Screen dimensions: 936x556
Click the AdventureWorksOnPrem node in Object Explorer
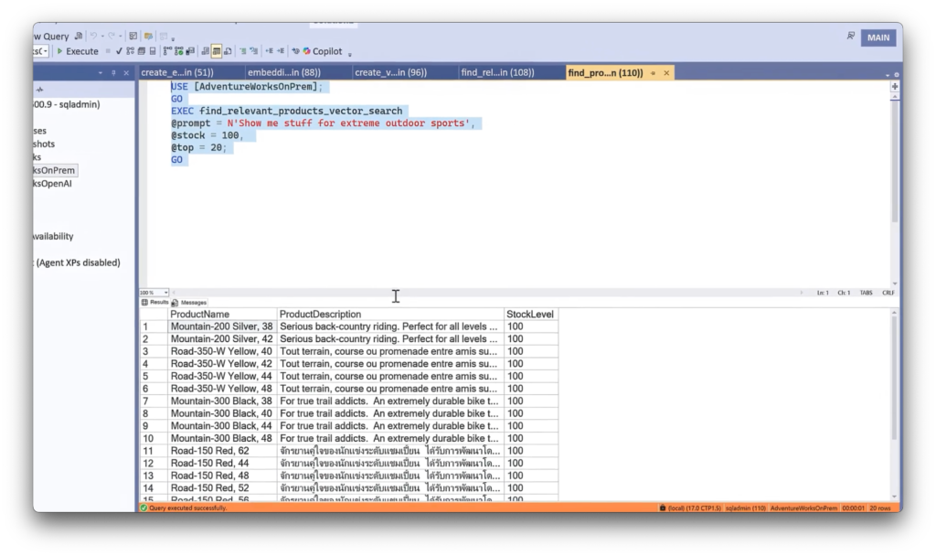point(52,169)
